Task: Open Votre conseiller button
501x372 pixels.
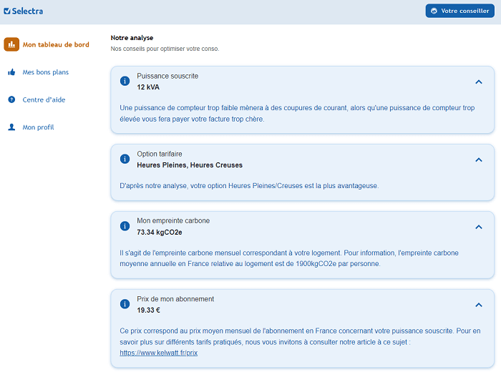Action: click(x=459, y=11)
